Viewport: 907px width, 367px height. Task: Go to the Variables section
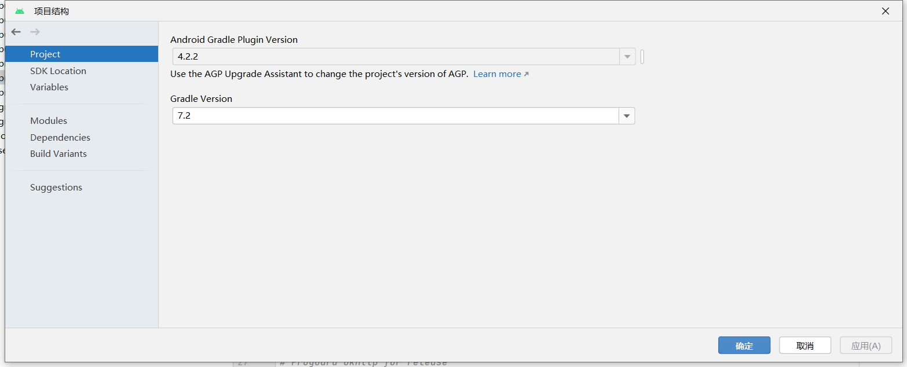point(49,87)
